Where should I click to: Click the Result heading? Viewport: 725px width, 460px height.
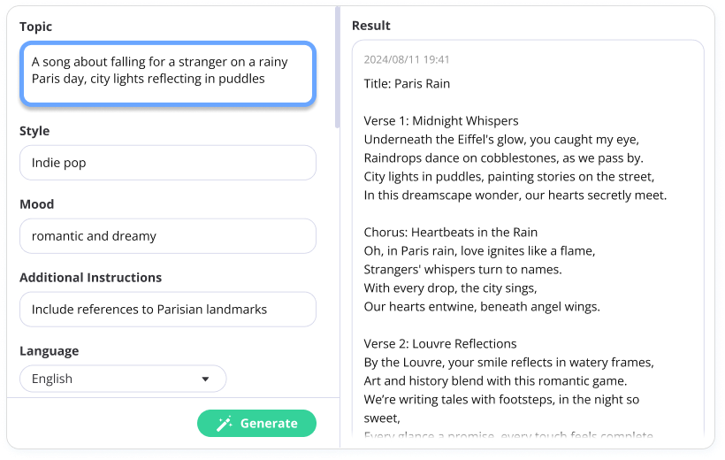[371, 26]
